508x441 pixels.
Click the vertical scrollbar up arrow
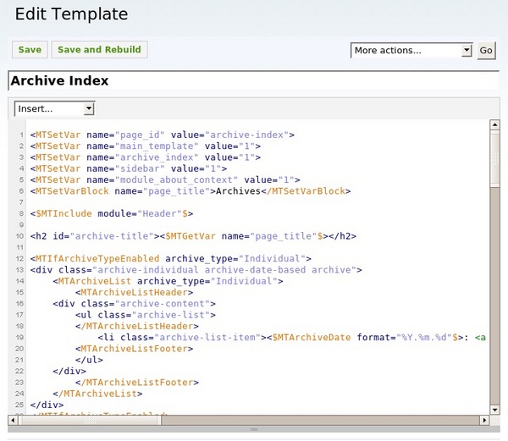tap(495, 126)
